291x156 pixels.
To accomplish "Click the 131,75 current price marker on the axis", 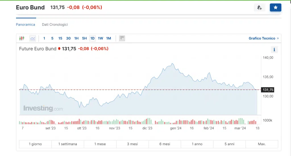I will (x=268, y=90).
